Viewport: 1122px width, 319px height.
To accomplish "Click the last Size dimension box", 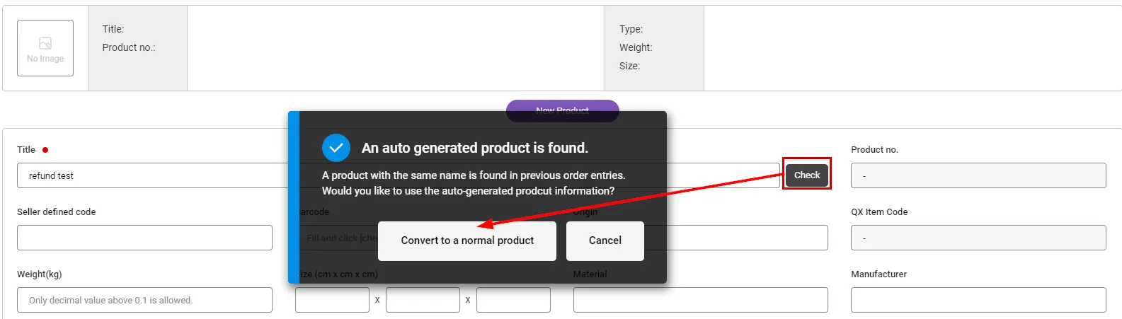I will [x=513, y=300].
